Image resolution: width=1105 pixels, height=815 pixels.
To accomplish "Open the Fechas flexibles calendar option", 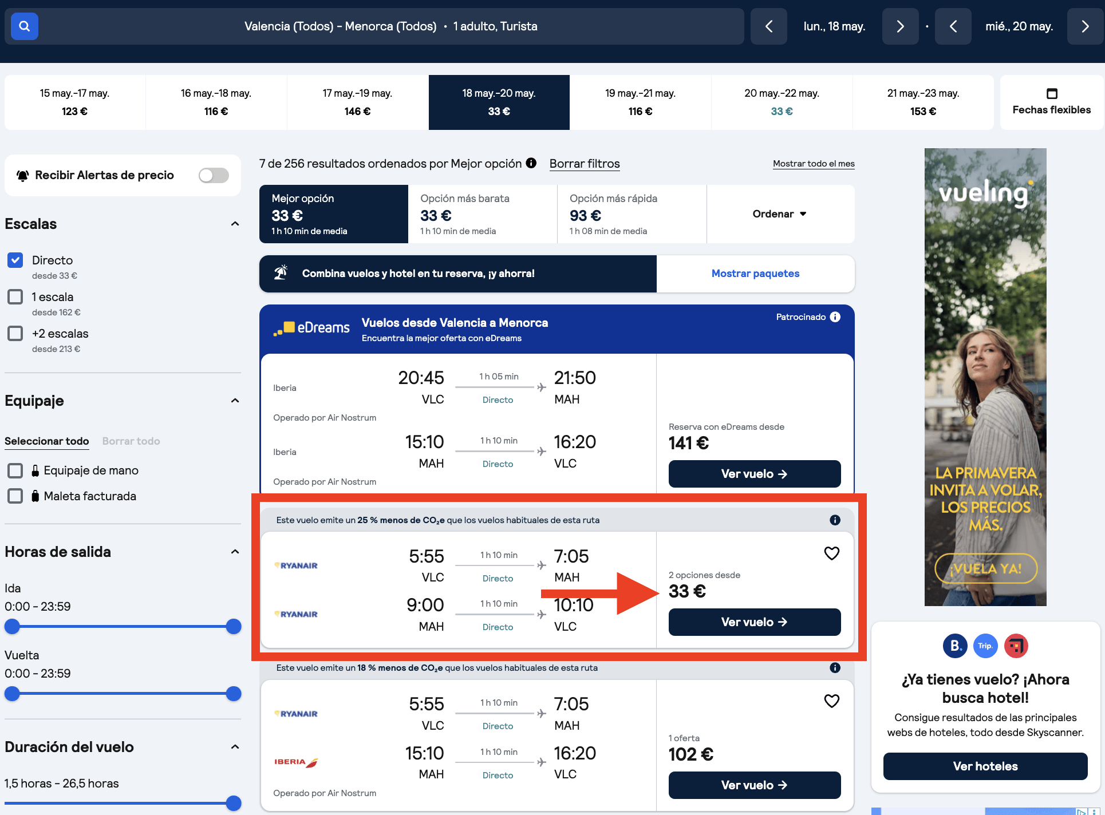I will pos(1051,102).
